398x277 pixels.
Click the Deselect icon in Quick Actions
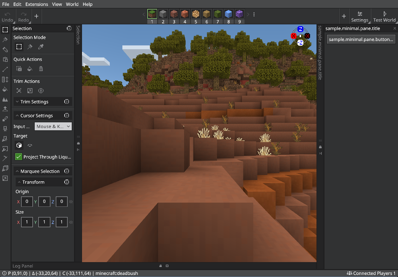pos(19,69)
